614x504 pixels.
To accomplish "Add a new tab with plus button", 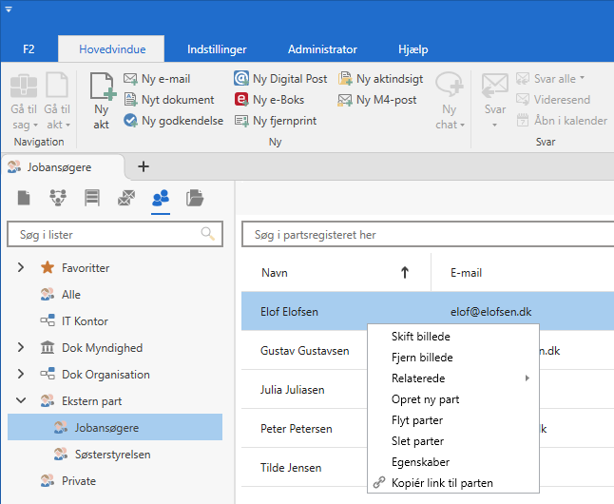I will (x=144, y=166).
